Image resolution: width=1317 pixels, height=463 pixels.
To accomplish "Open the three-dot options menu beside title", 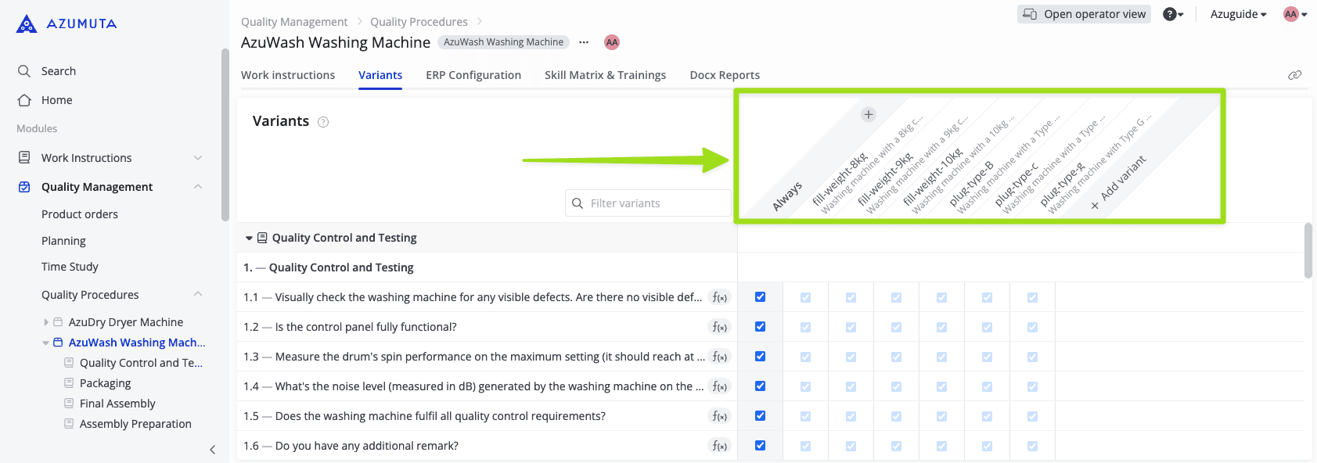I will point(584,42).
